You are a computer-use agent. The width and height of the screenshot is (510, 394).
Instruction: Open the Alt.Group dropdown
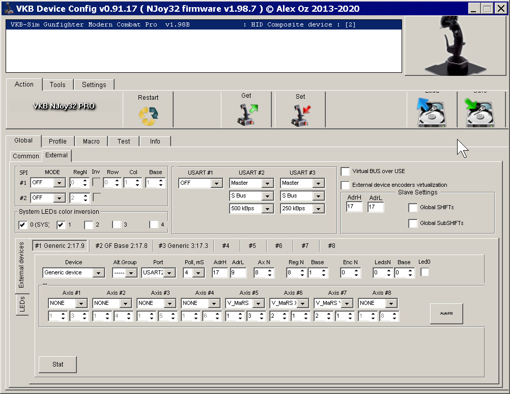tap(131, 273)
